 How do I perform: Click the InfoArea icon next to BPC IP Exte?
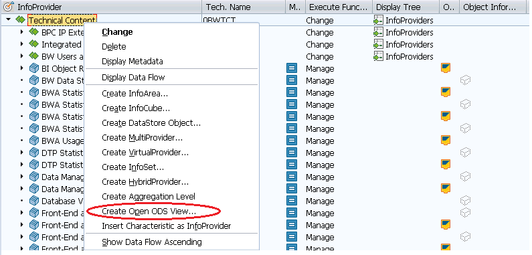[33, 32]
